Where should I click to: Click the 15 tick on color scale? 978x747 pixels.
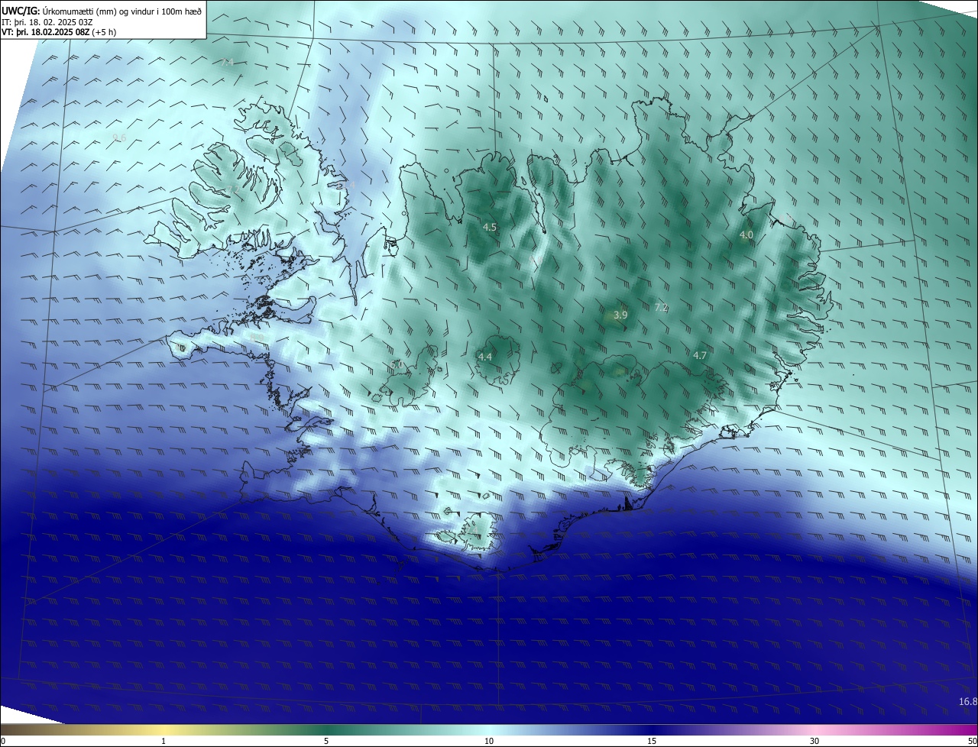[652, 741]
